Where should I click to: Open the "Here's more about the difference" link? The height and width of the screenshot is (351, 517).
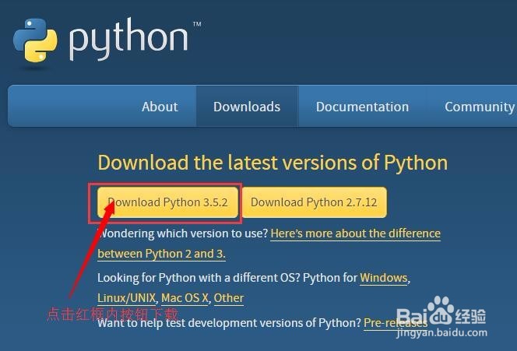tap(355, 233)
